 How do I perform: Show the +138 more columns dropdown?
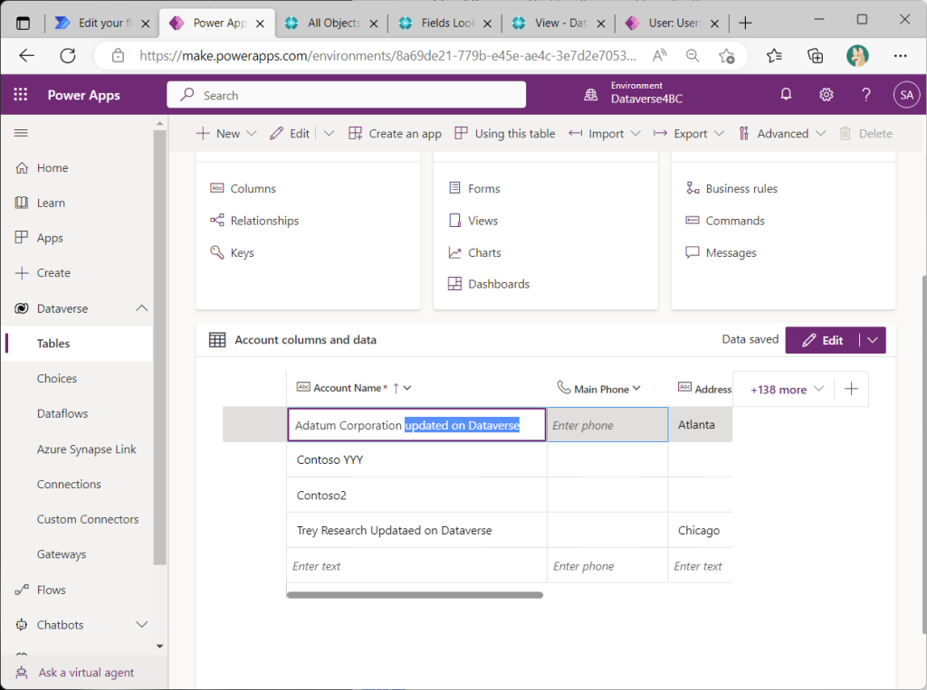[x=787, y=389]
